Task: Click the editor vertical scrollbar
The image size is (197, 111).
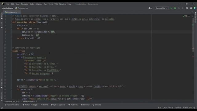Action: [193, 35]
